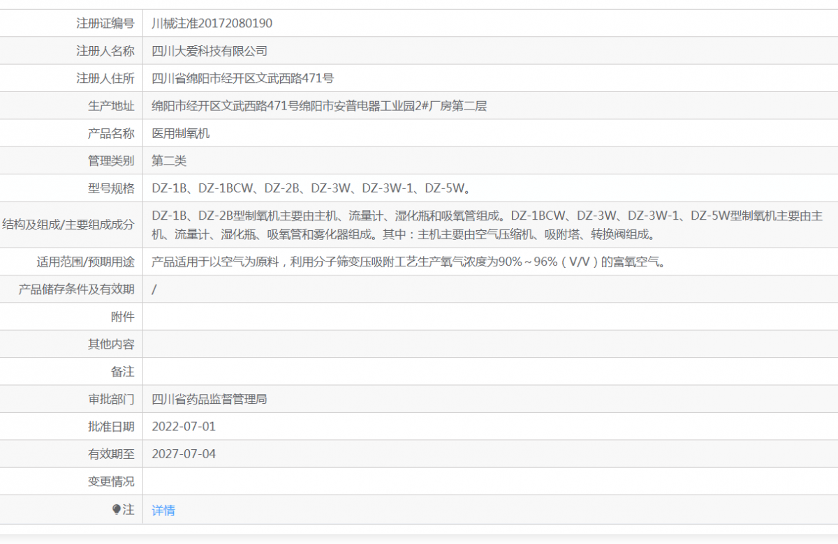Click the 产品储存条件及有效期 label
Screen dimensions: 838x544
[77, 289]
